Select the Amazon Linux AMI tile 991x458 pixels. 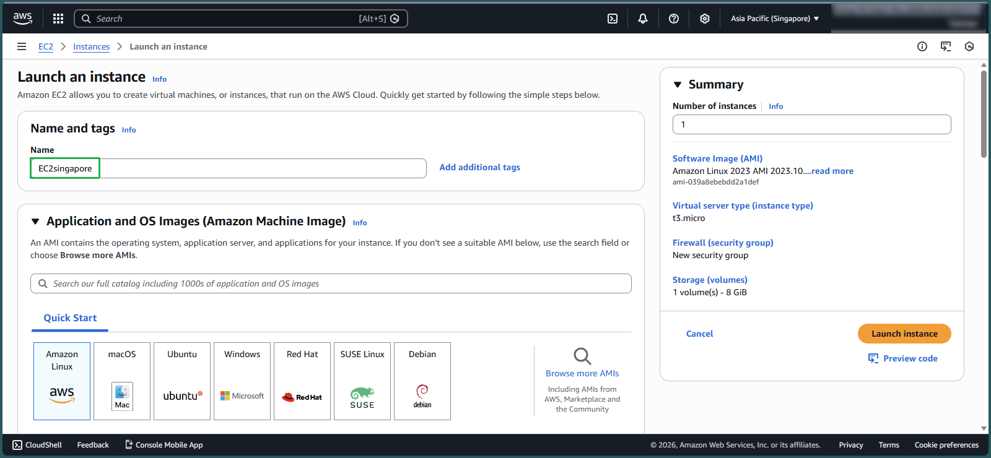coord(62,381)
